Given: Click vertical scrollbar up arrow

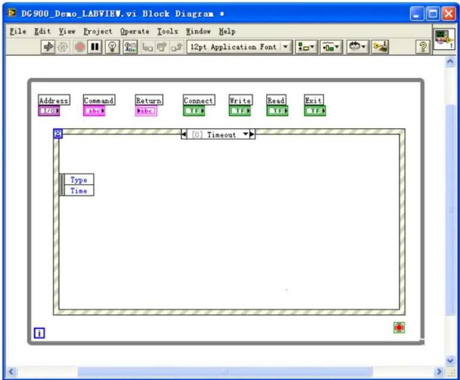Looking at the screenshot, I should (450, 62).
